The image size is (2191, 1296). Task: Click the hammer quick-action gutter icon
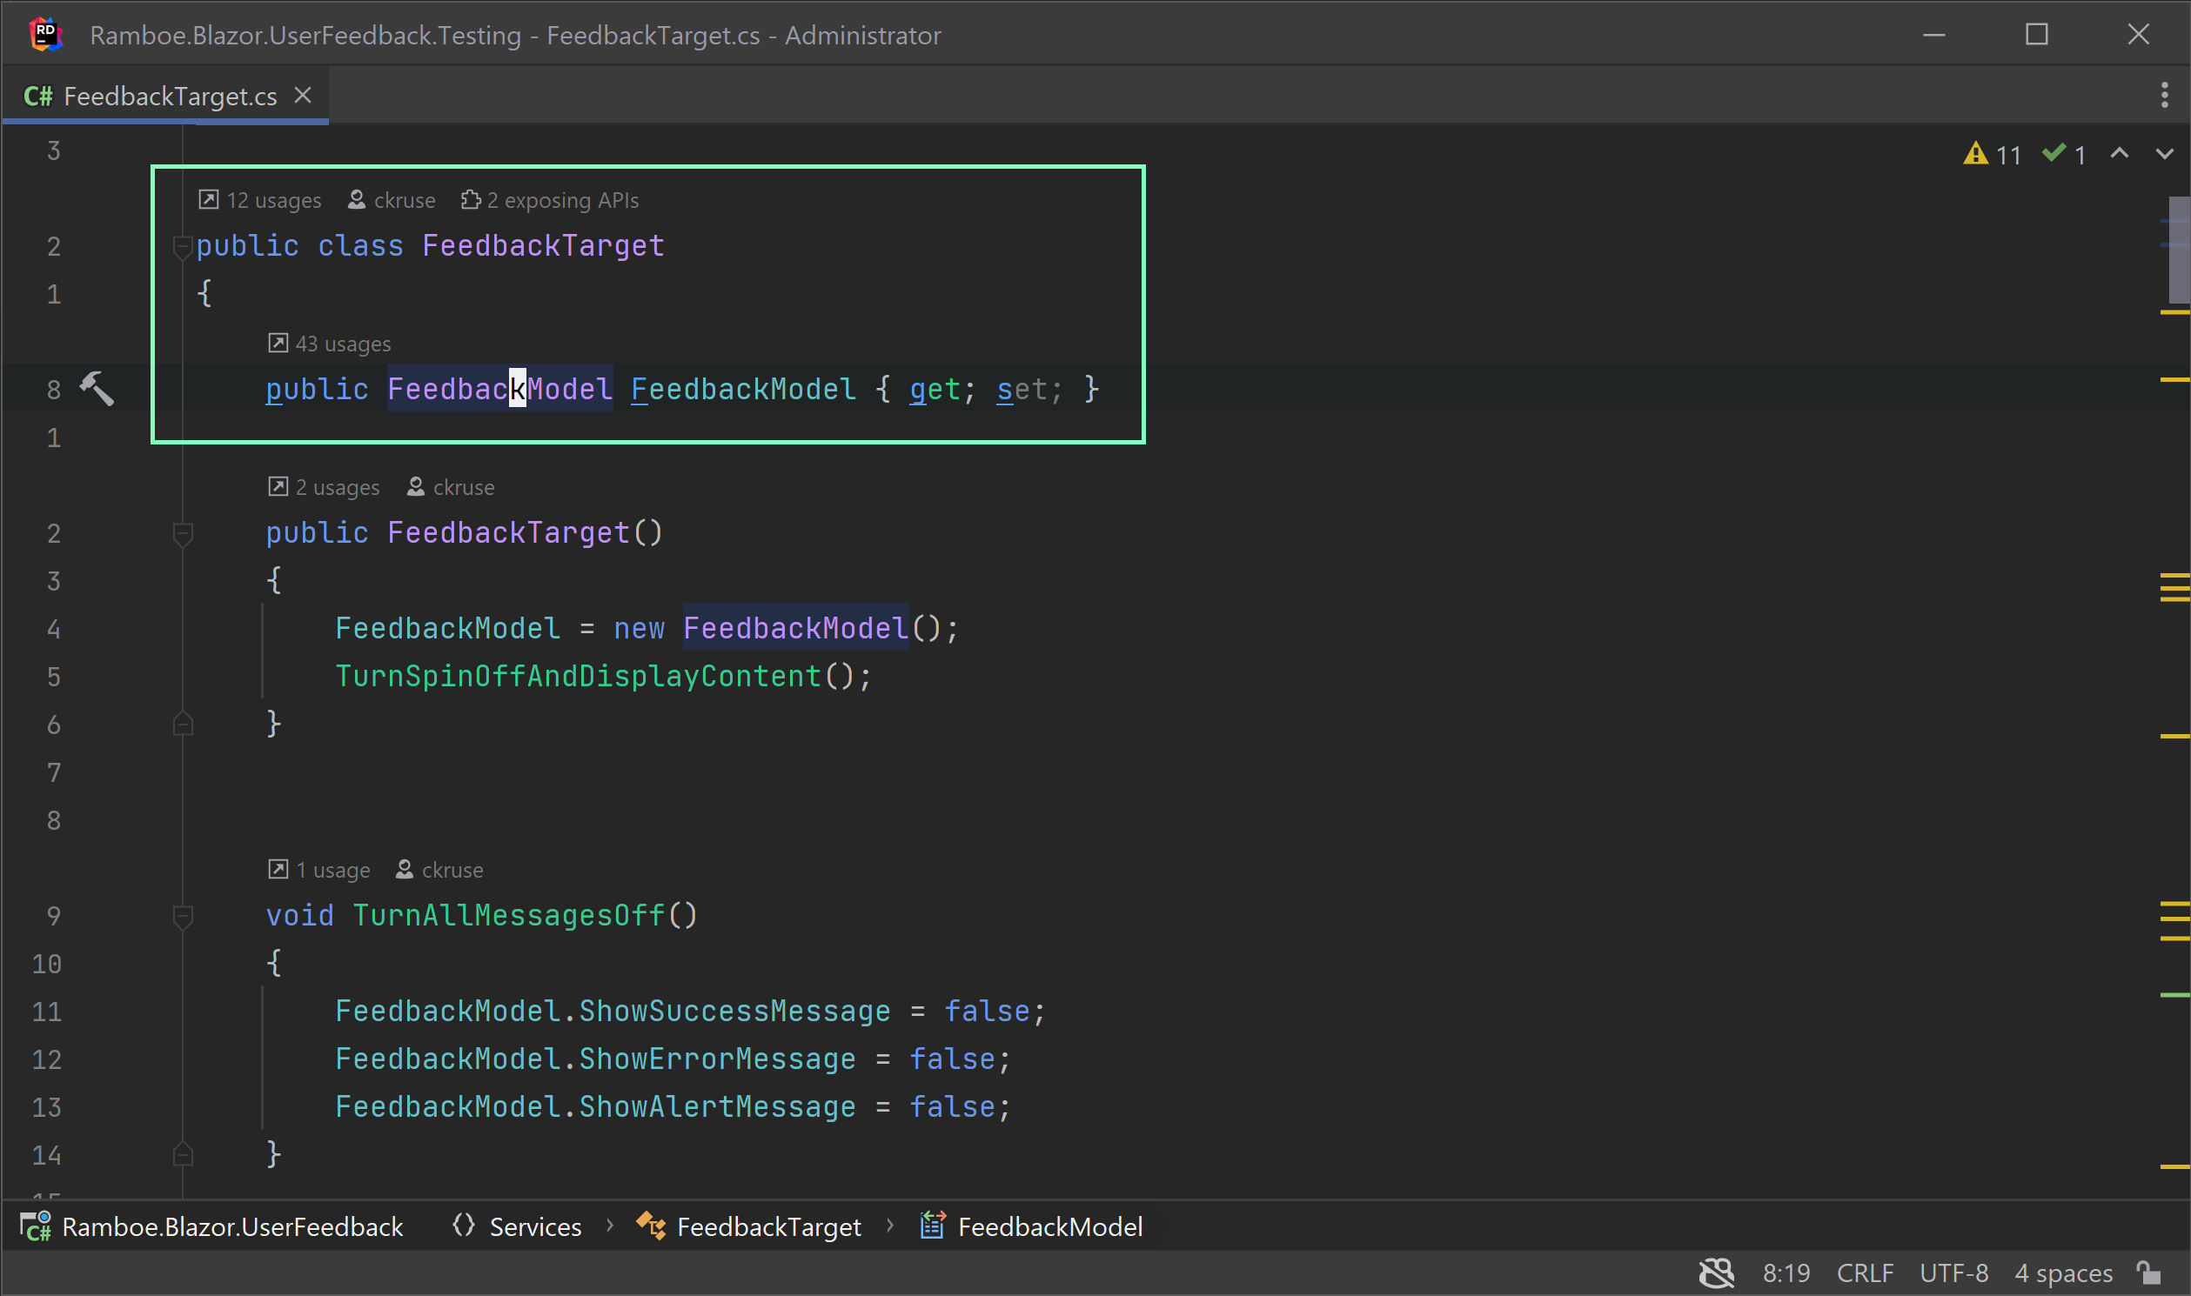coord(97,389)
